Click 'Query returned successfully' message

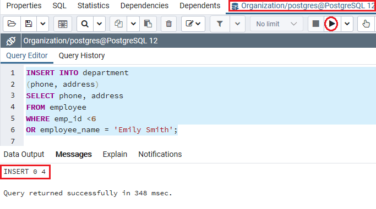point(88,193)
